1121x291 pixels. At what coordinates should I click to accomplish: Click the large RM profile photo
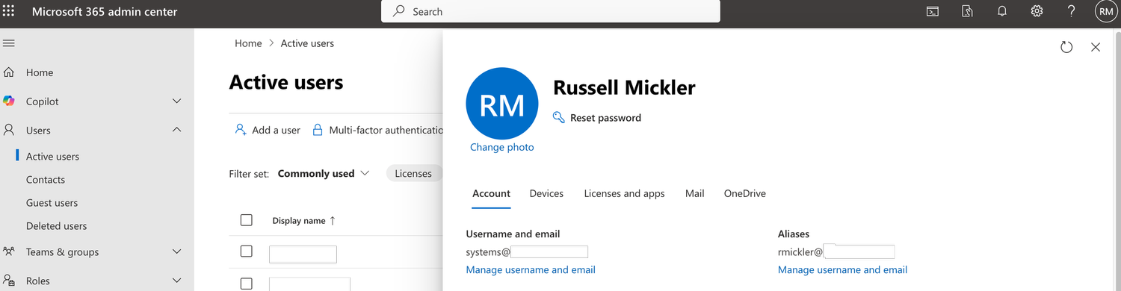(x=501, y=104)
